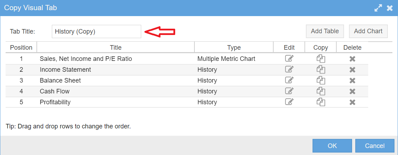Delete the Cash Flow entry
The image size is (398, 155).
(352, 92)
